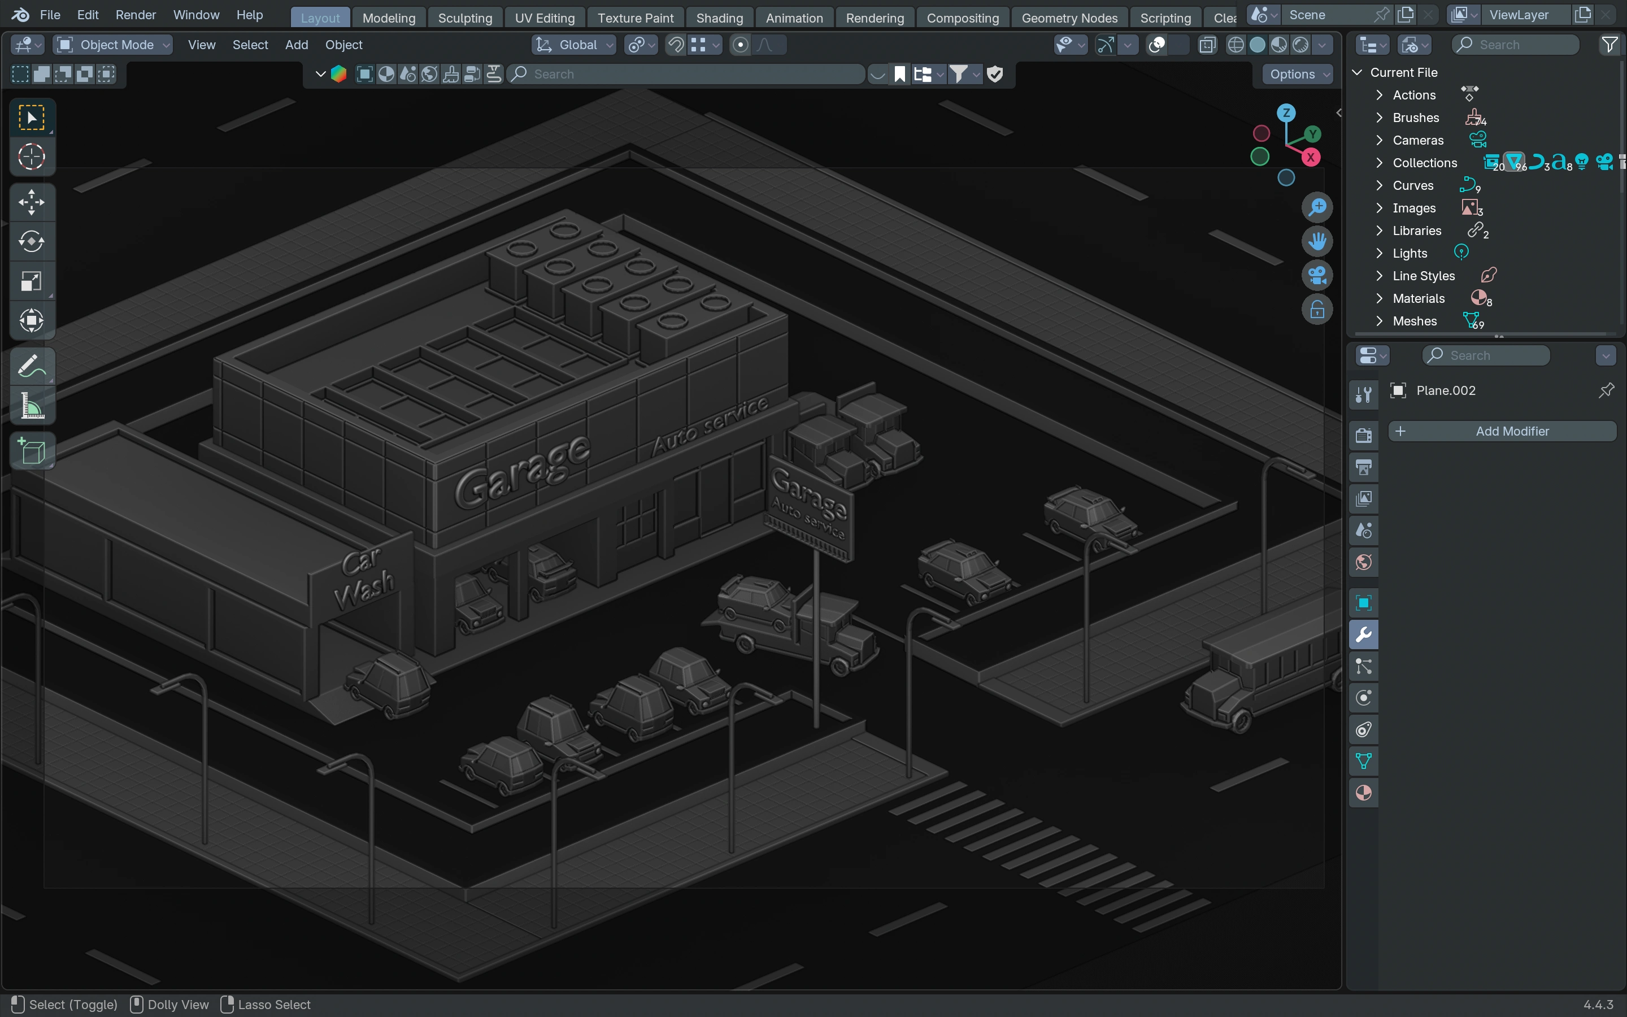Toggle snapping magnet on
This screenshot has height=1017, width=1627.
pos(675,45)
